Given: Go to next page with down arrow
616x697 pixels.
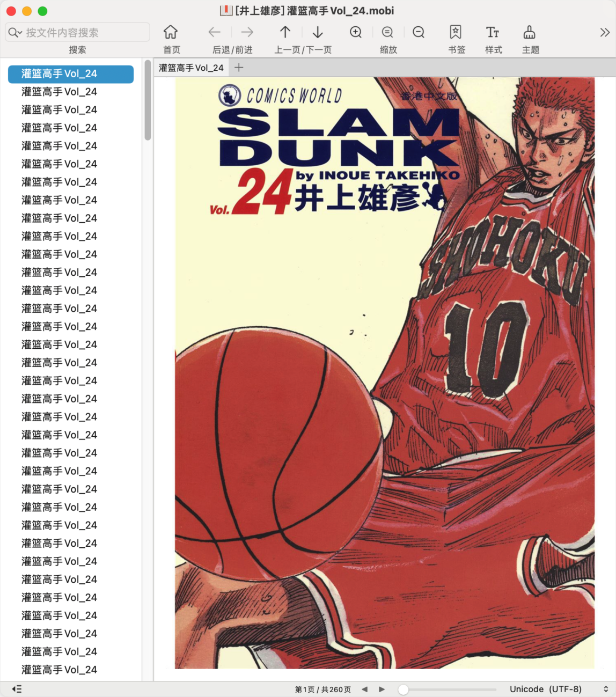Looking at the screenshot, I should point(318,32).
